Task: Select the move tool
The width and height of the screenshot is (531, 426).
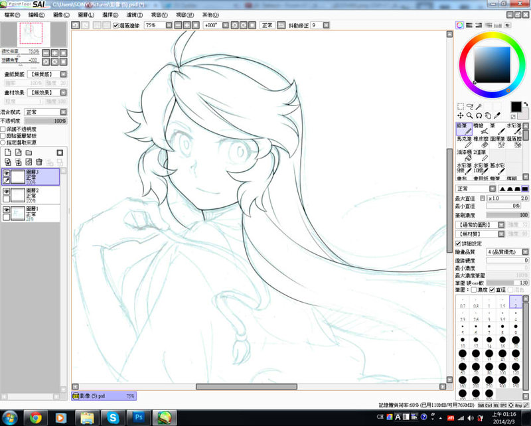Action: pos(461,115)
